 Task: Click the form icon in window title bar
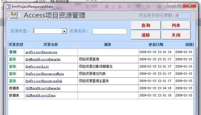click(x=8, y=6)
